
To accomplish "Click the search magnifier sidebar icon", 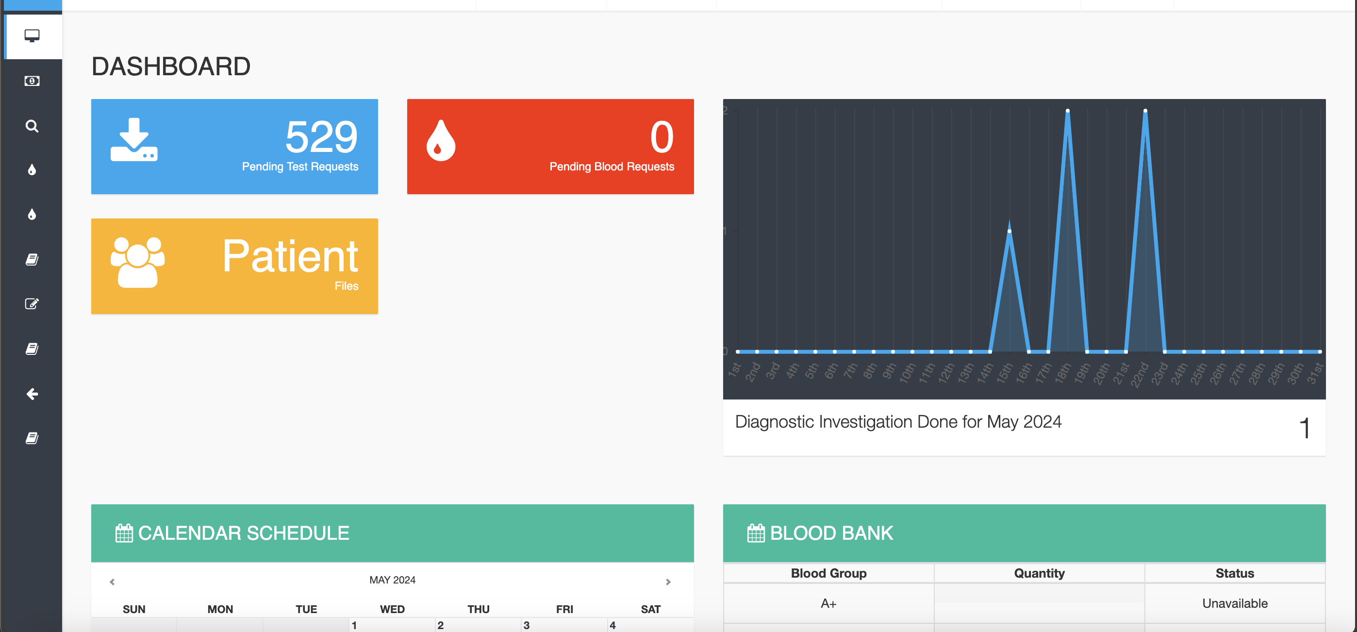I will [32, 126].
